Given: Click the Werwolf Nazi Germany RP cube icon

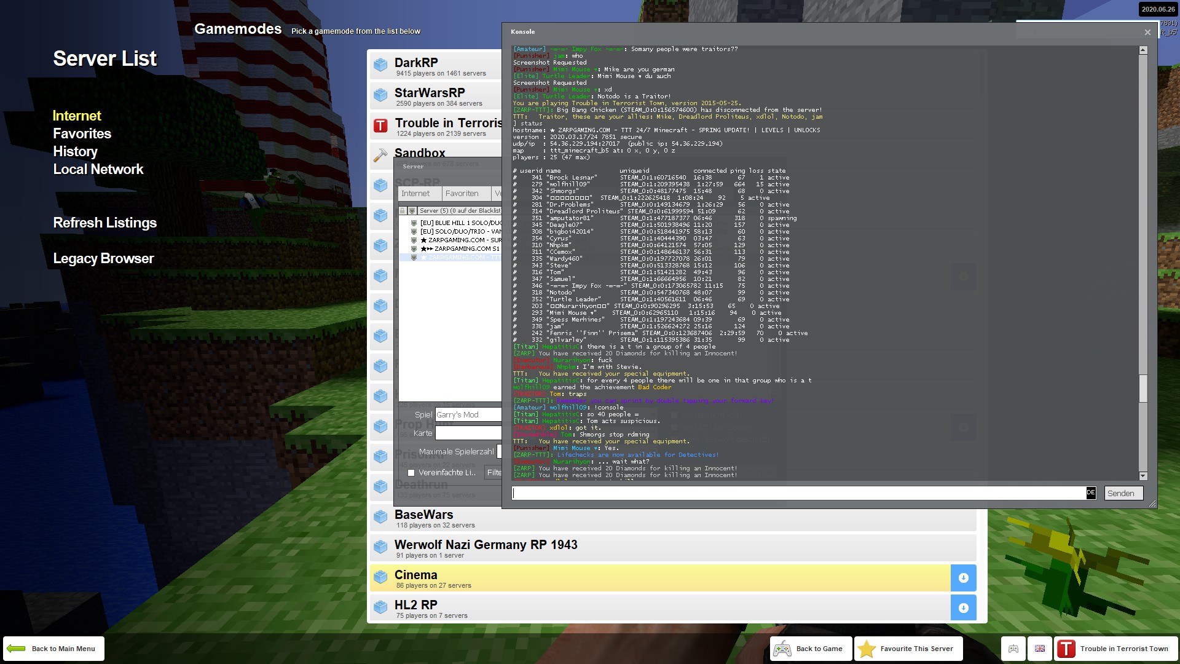Looking at the screenshot, I should [x=380, y=547].
